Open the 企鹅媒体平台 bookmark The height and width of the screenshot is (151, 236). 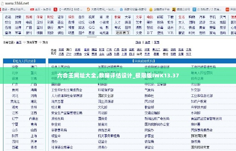pos(159,9)
